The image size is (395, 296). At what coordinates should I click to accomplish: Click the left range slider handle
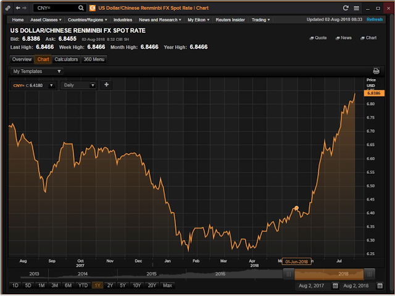pos(289,274)
